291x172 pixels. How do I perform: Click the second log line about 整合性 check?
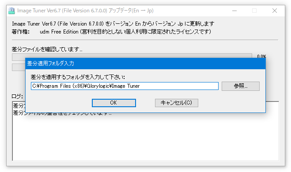[62, 113]
